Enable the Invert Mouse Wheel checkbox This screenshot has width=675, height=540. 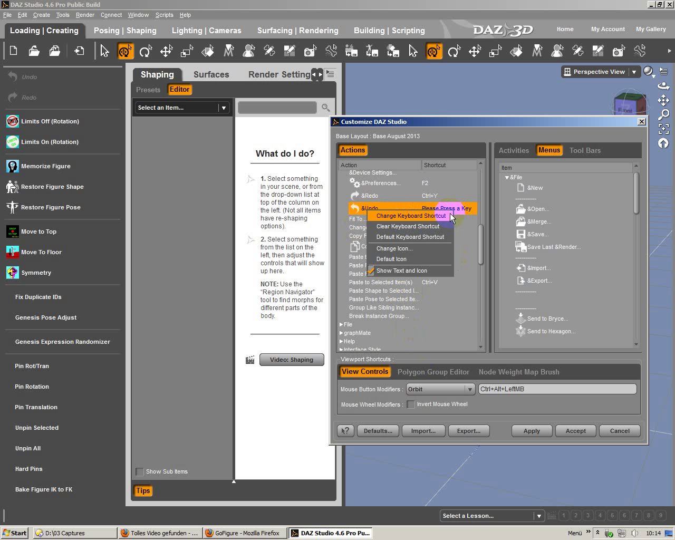pyautogui.click(x=411, y=404)
